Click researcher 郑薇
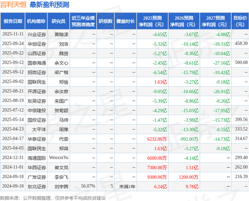Screen dimensions: 249x201 64,148
